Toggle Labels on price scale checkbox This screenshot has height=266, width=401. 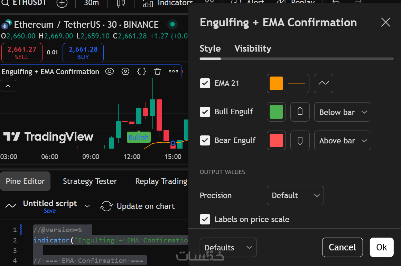pyautogui.click(x=205, y=219)
